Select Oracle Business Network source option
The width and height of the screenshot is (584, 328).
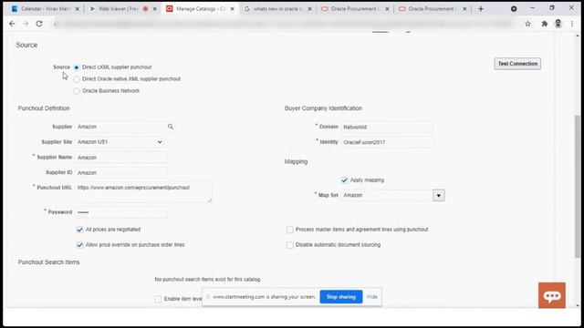tap(77, 91)
